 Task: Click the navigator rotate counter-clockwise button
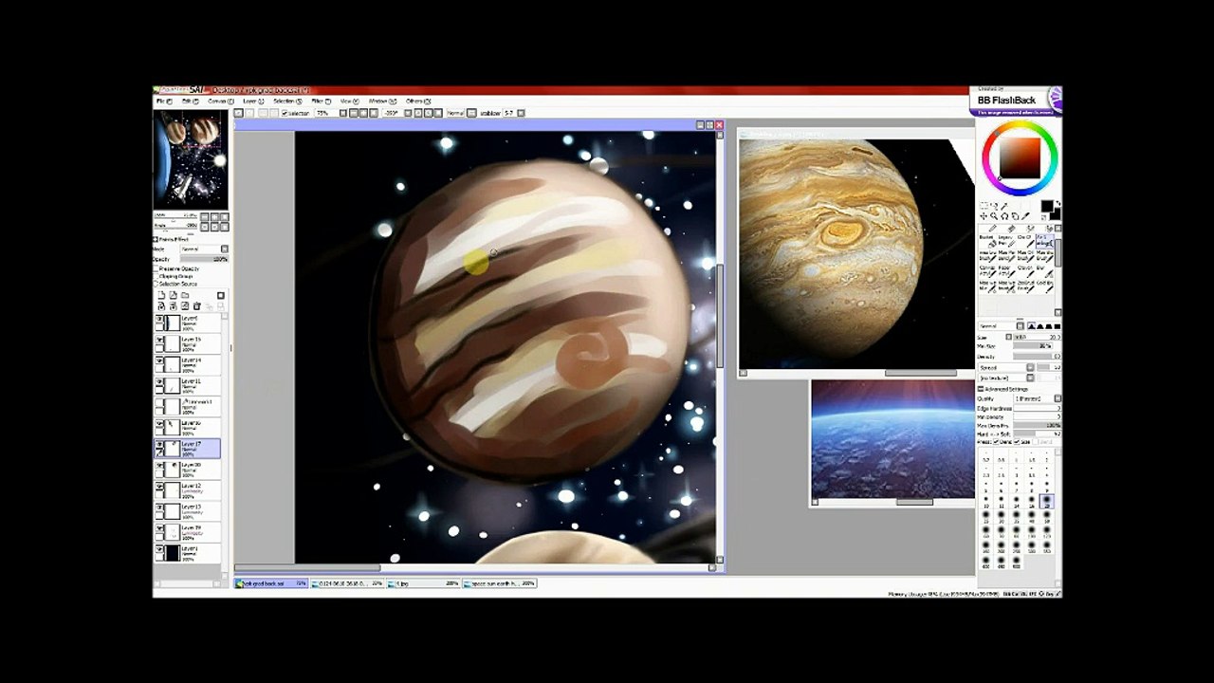[206, 226]
